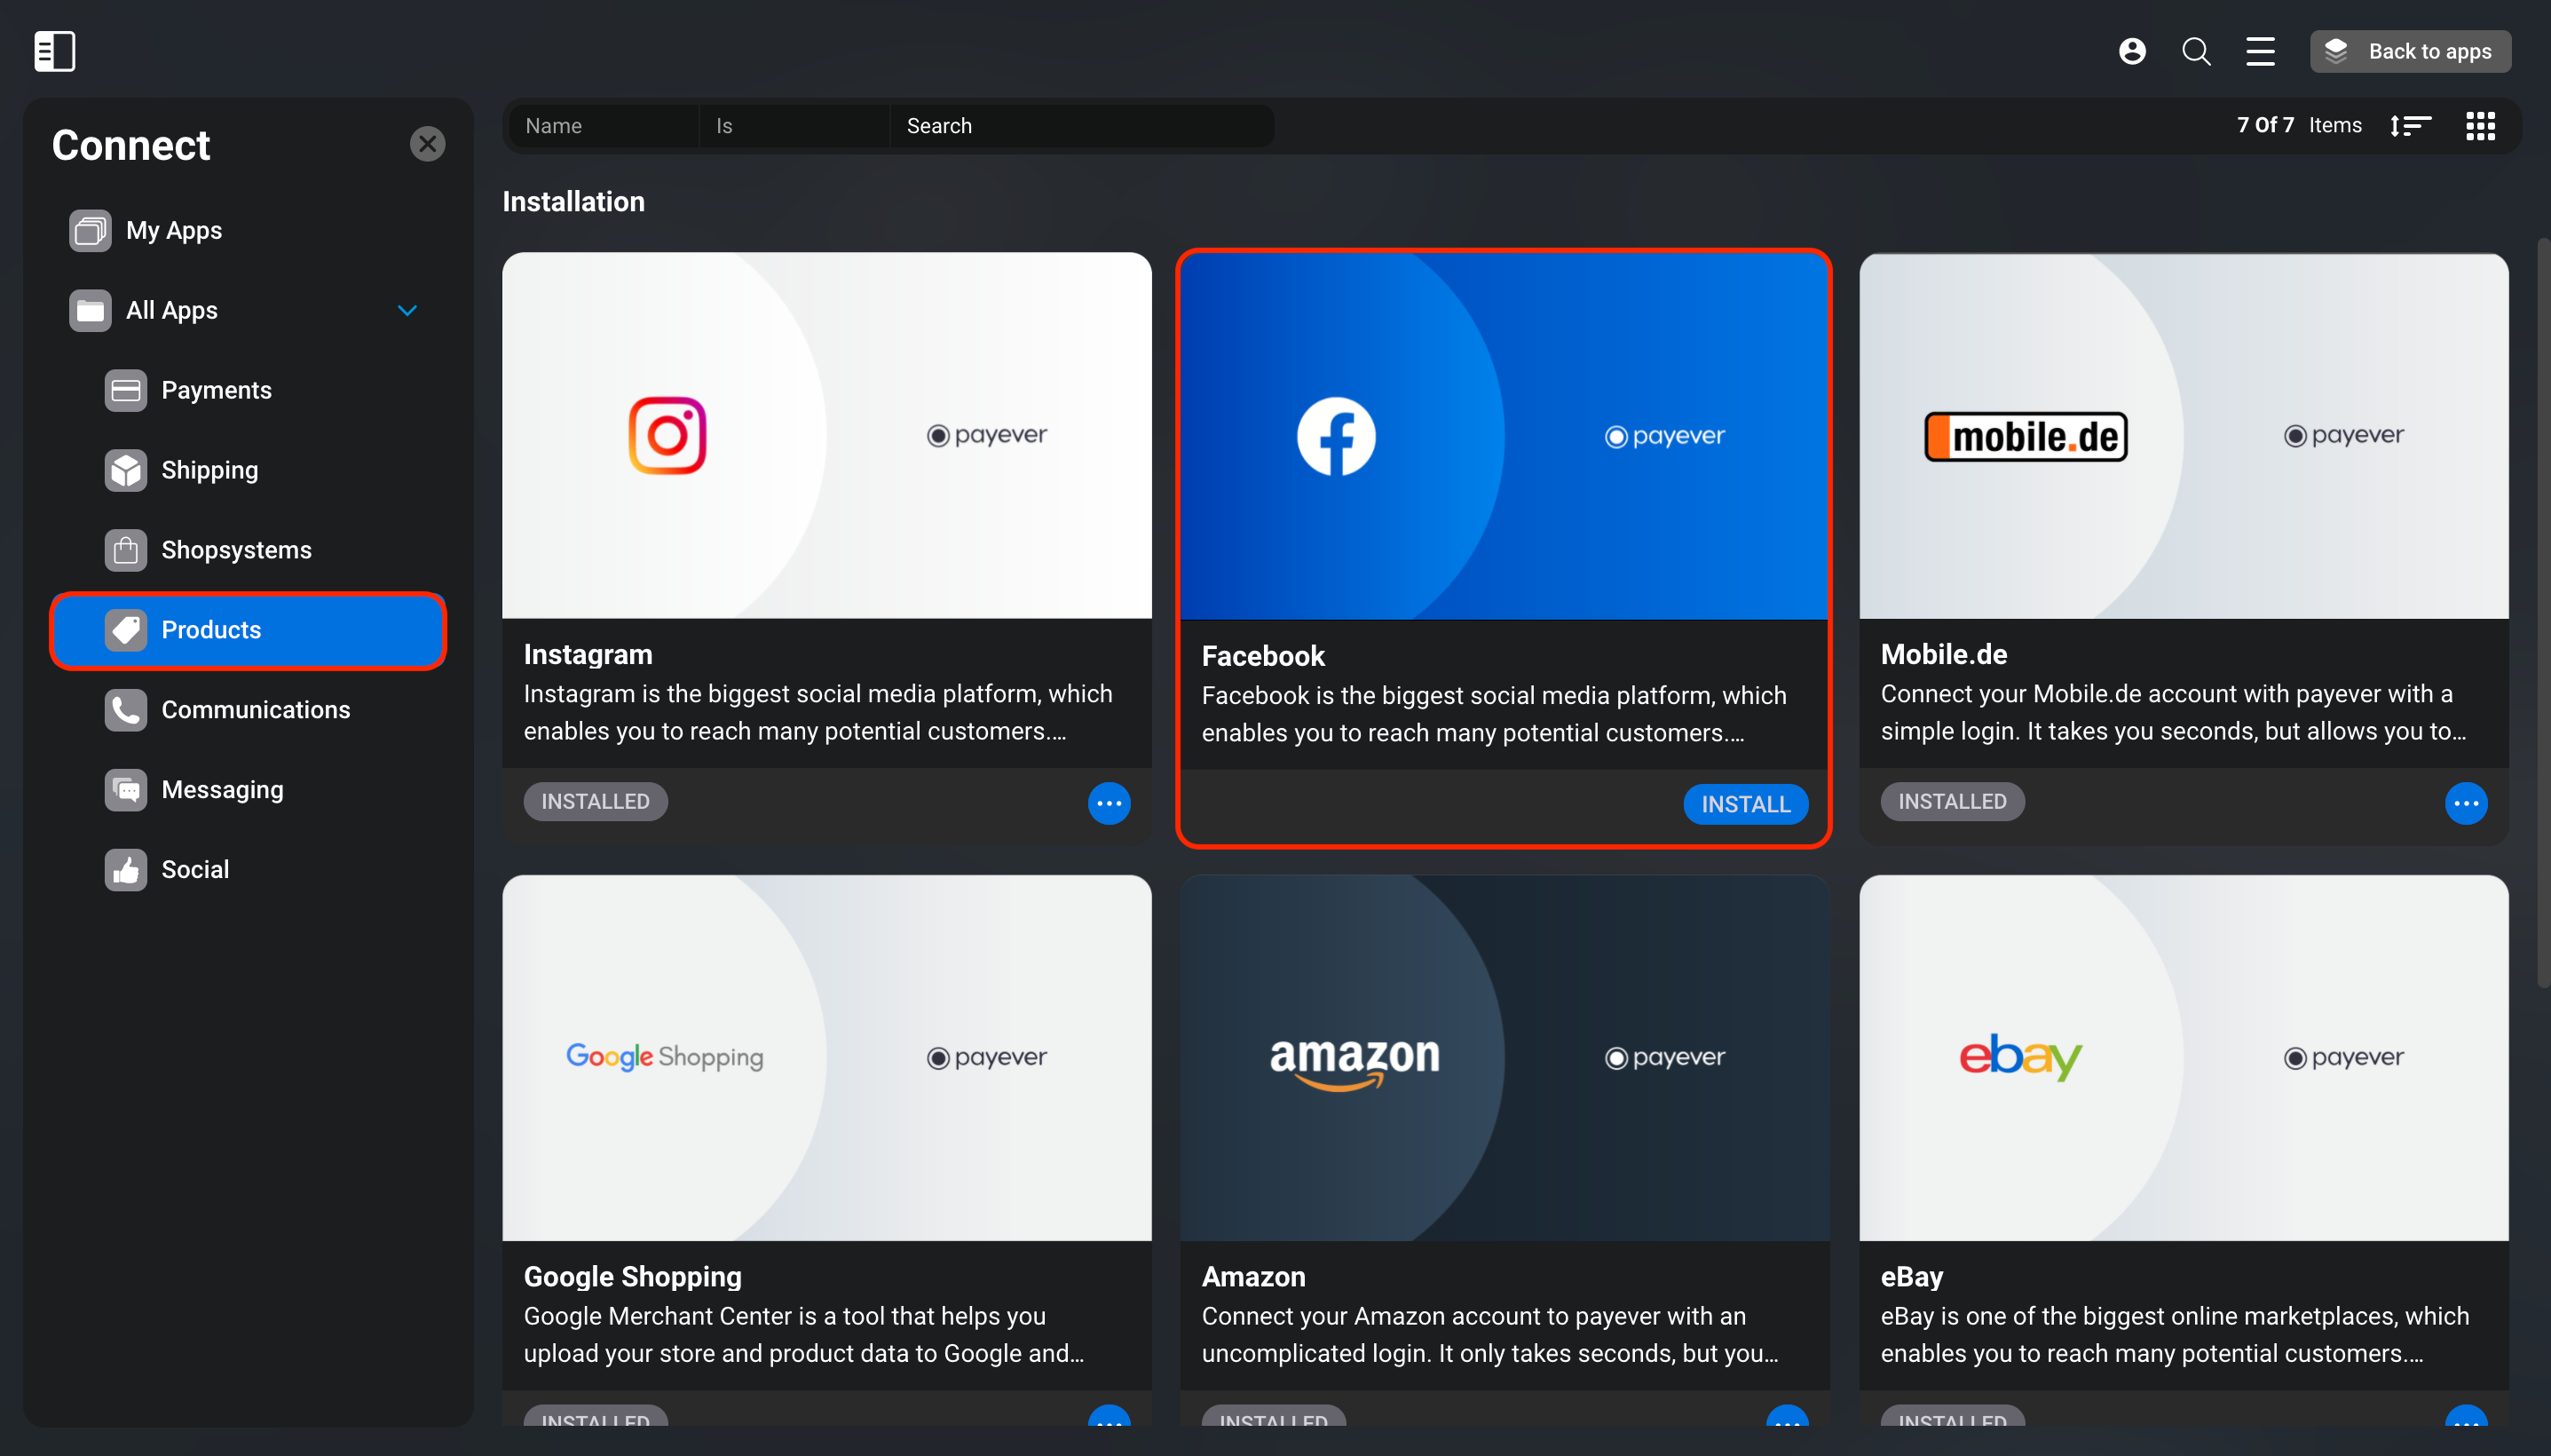Select All Apps folder item
Image resolution: width=2551 pixels, height=1456 pixels.
[247, 310]
